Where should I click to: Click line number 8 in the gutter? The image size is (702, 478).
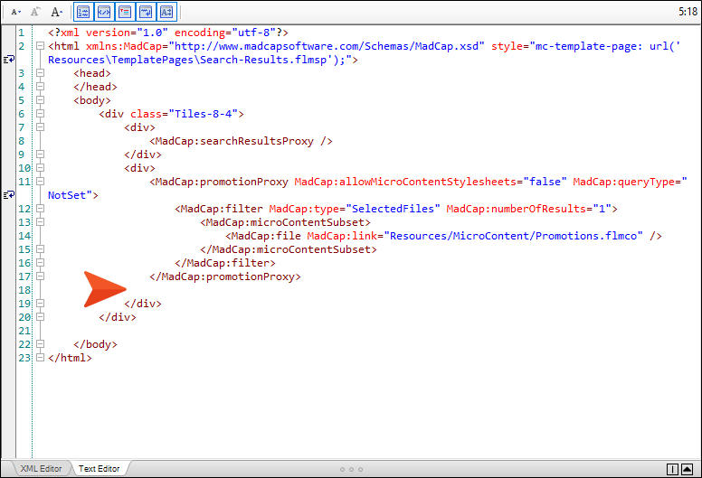(22, 141)
